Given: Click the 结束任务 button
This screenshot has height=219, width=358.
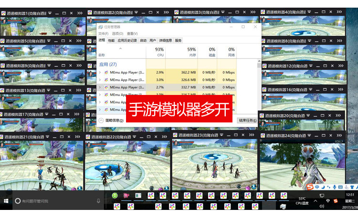Looking at the screenshot, I should pyautogui.click(x=247, y=120).
